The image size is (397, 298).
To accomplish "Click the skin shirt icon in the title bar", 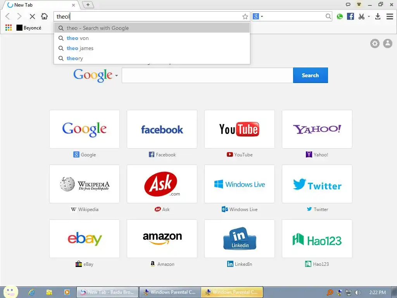I will 359,4.
